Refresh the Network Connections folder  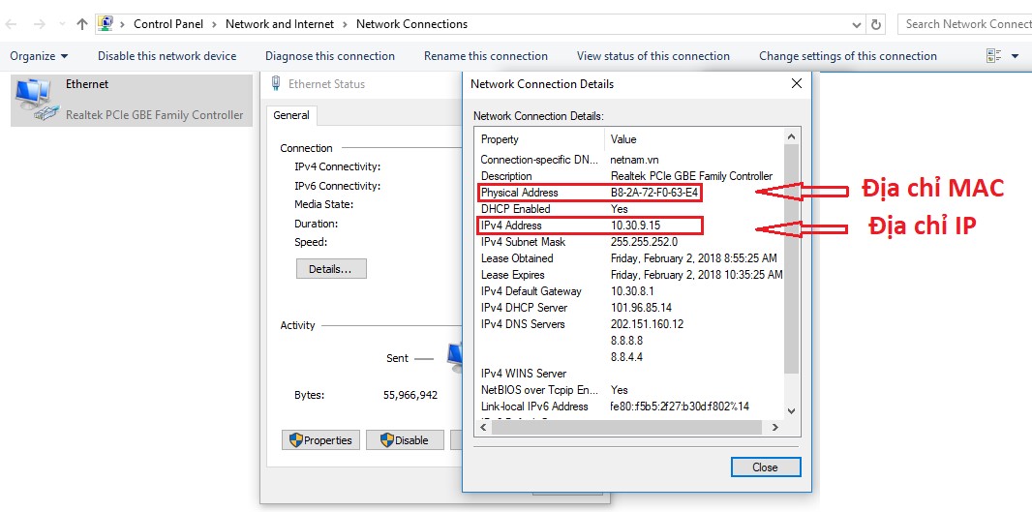(876, 24)
